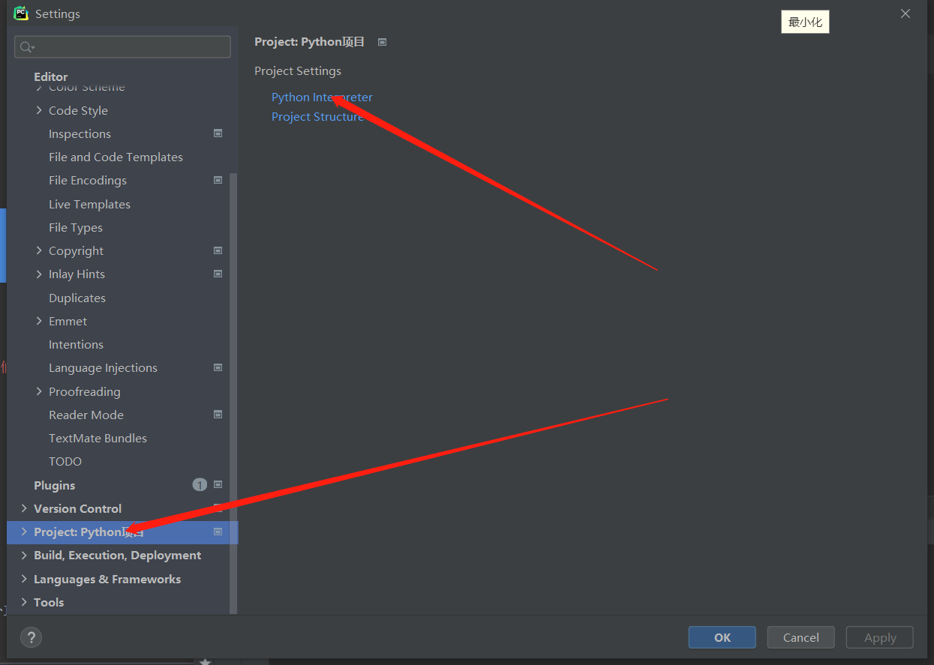The height and width of the screenshot is (665, 934).
Task: Select the TODO entry
Action: tap(65, 461)
